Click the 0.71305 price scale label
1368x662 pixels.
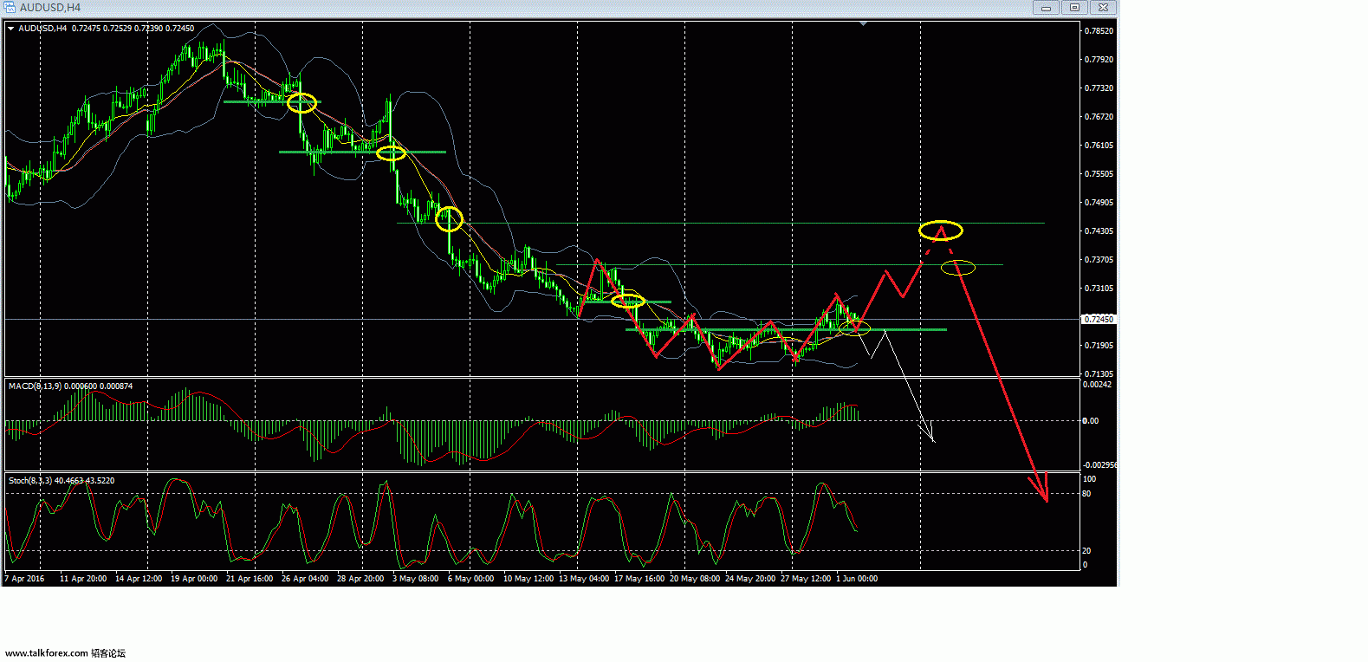click(x=1099, y=374)
